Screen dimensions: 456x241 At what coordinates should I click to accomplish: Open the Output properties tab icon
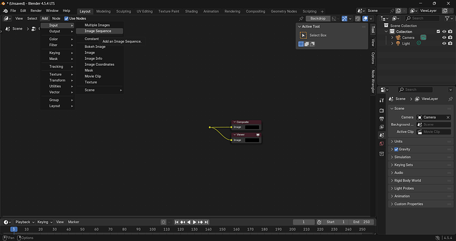point(381,119)
